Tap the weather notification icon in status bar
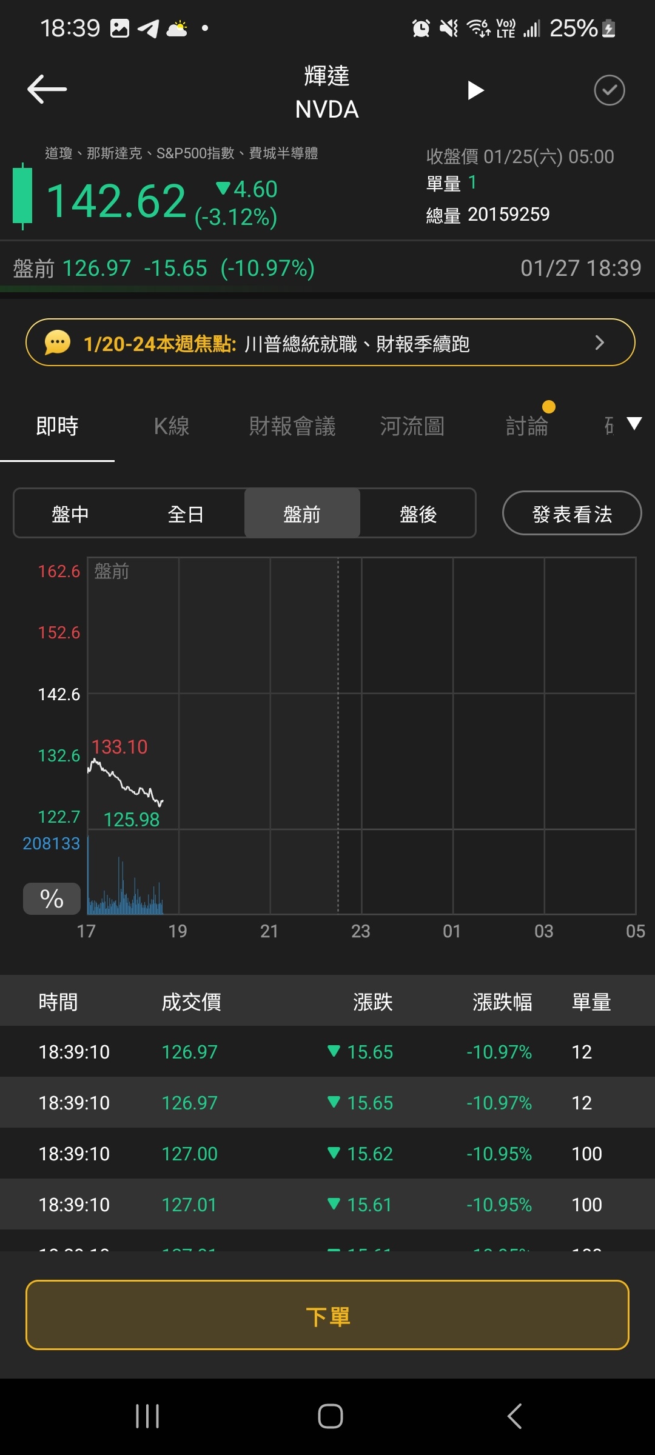Screen dimensions: 655x1455 [x=177, y=28]
